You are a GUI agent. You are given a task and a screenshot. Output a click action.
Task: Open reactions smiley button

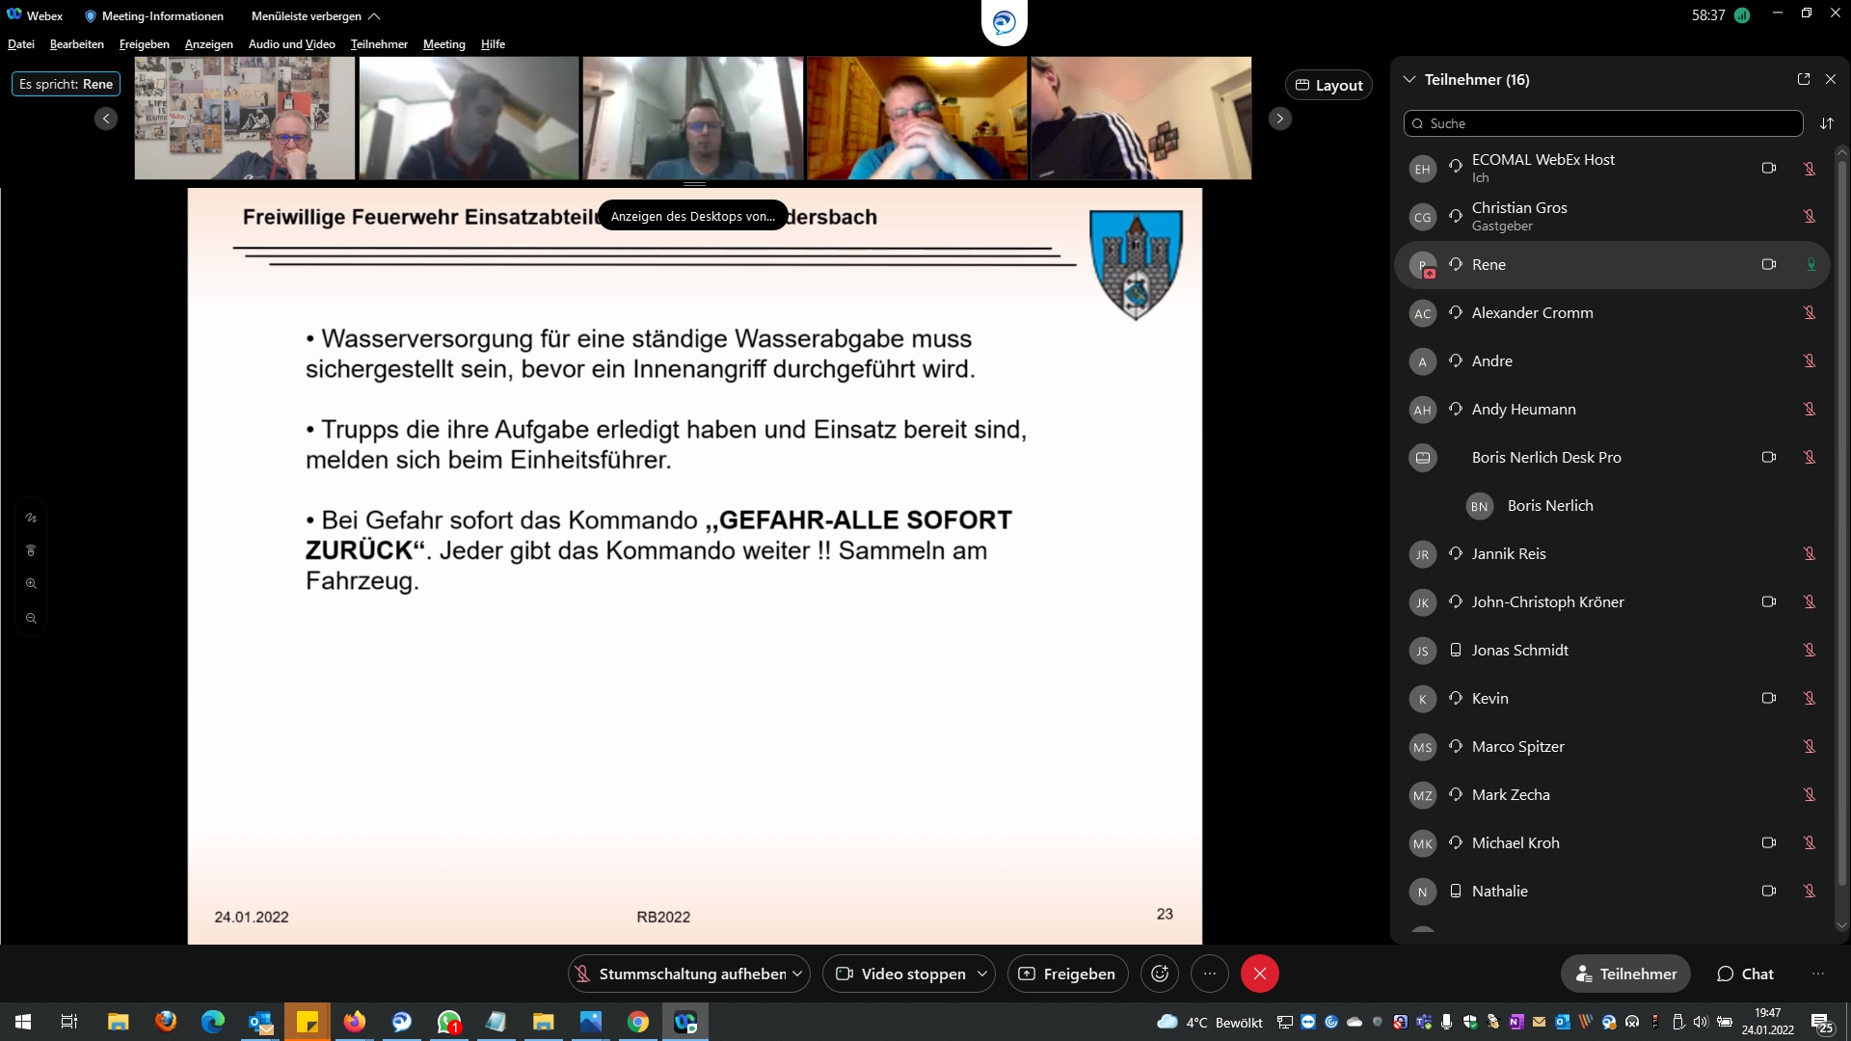[x=1160, y=974]
